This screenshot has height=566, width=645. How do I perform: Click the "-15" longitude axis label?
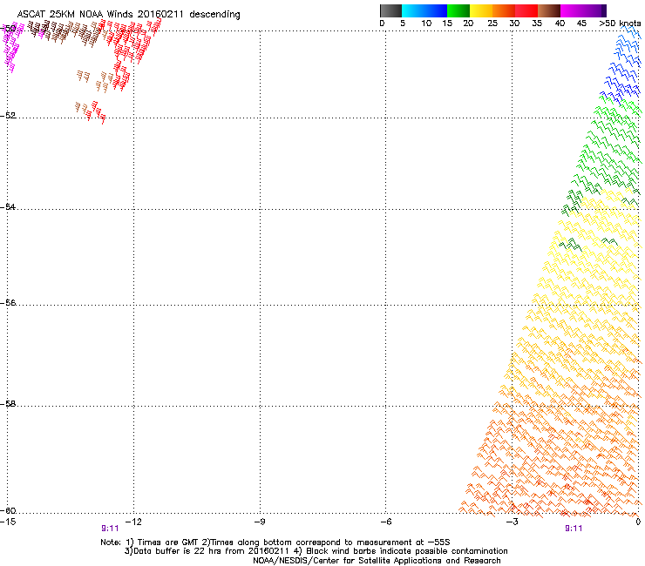click(8, 522)
